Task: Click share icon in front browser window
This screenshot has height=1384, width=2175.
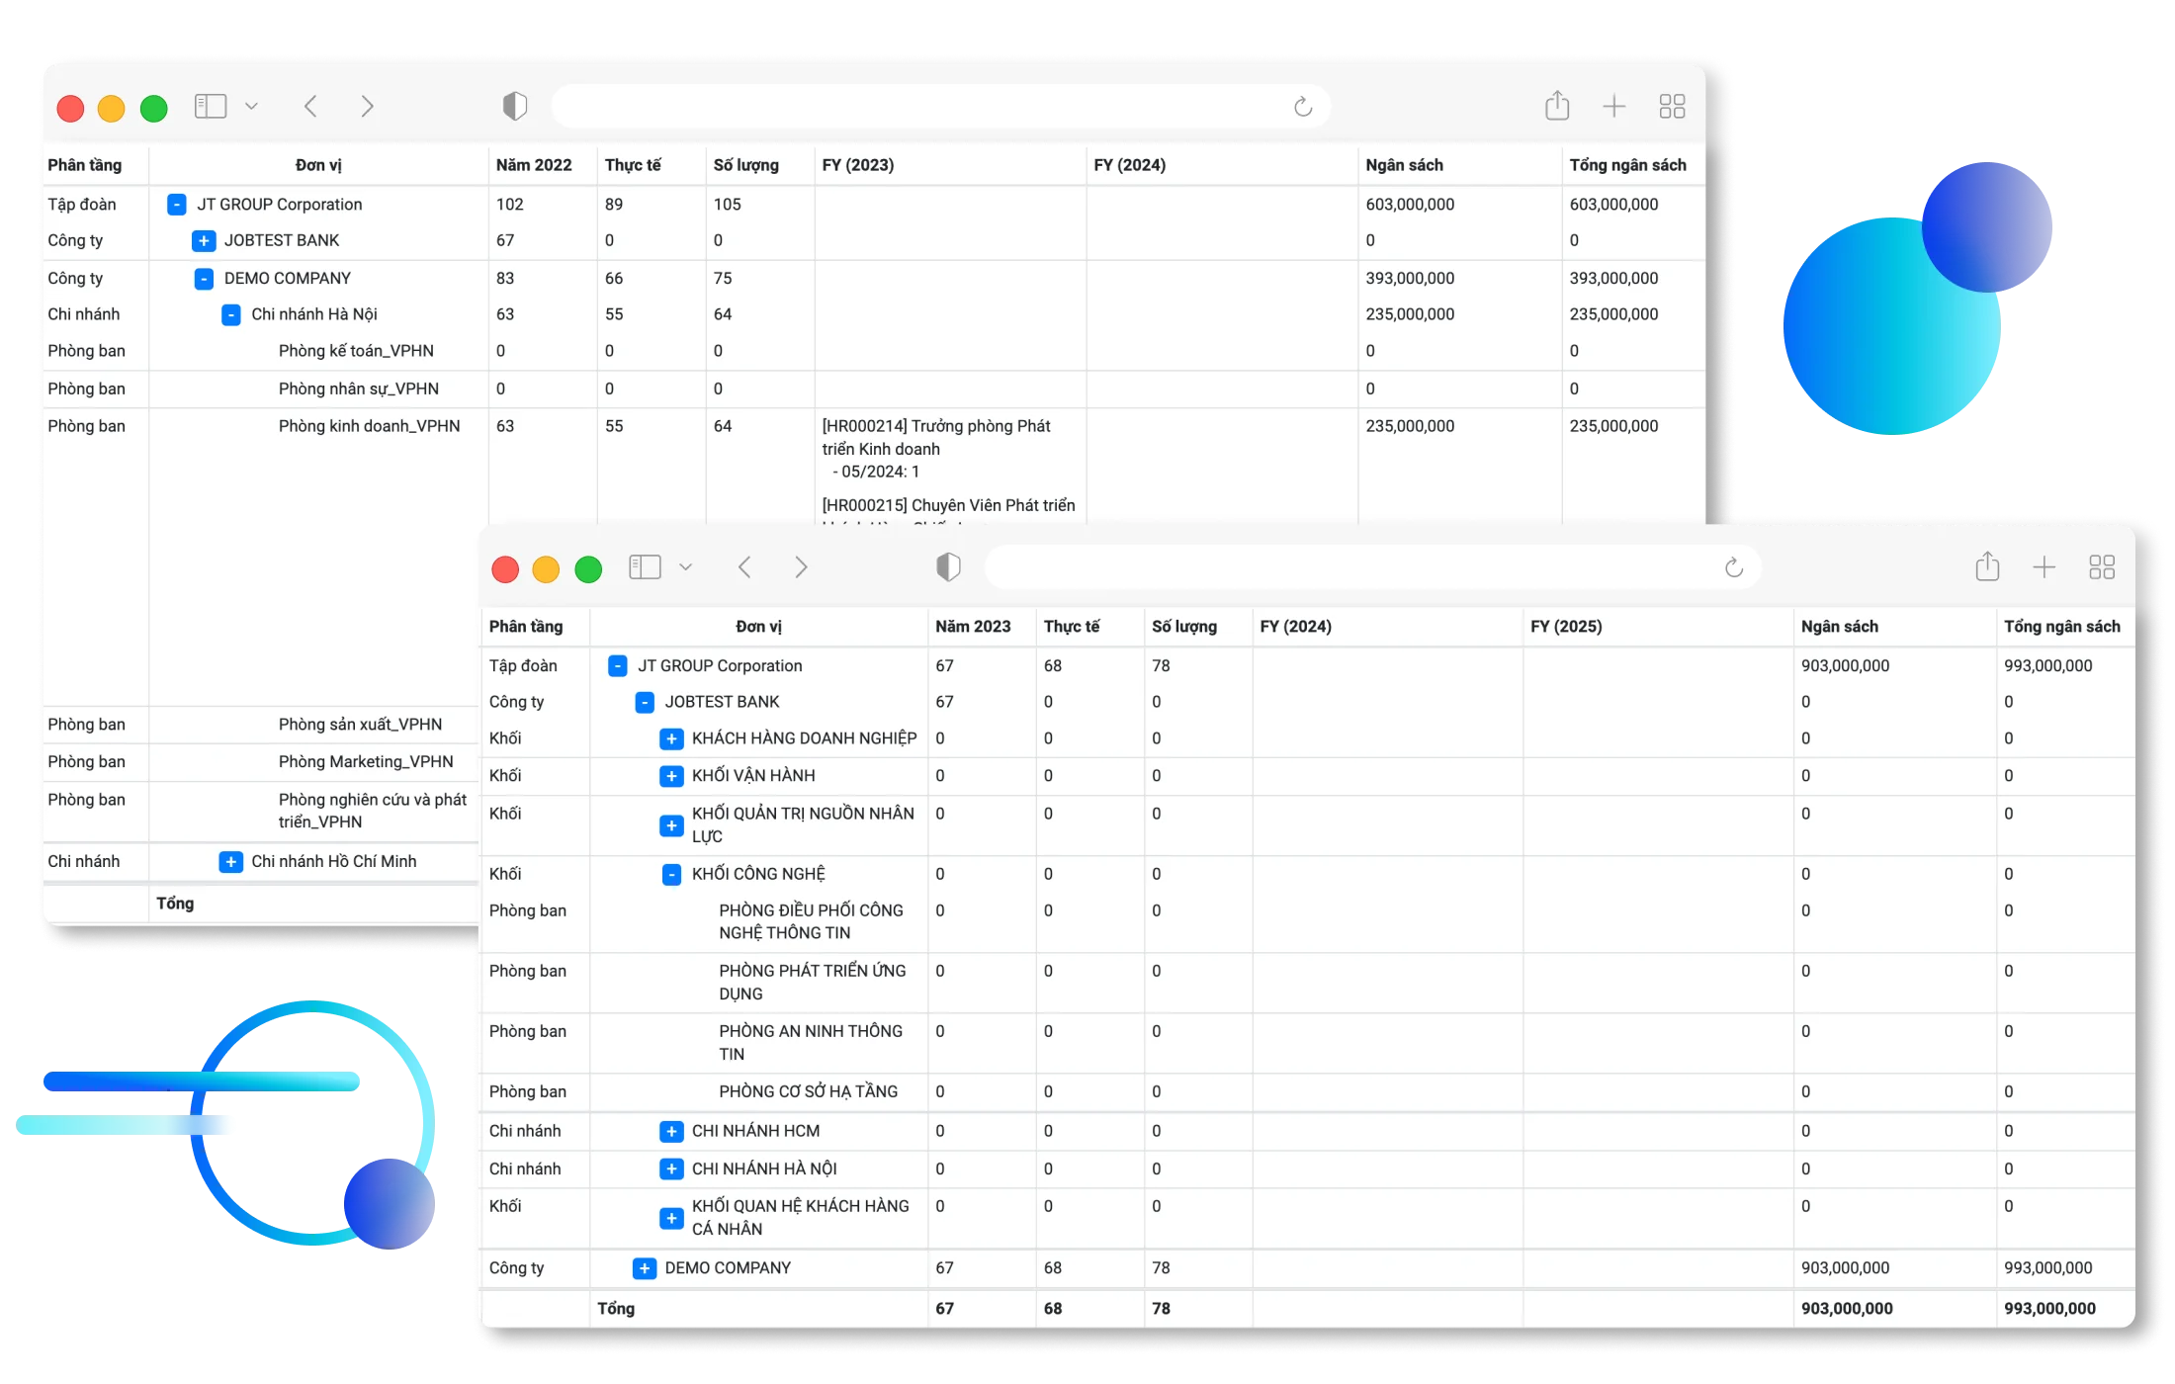Action: coord(1987,565)
